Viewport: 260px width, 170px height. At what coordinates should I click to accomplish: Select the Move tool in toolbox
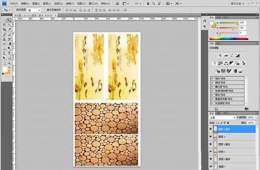9,20
